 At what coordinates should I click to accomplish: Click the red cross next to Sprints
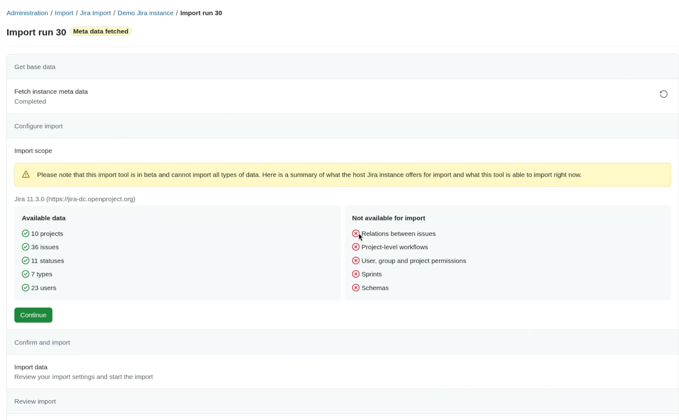tap(355, 274)
